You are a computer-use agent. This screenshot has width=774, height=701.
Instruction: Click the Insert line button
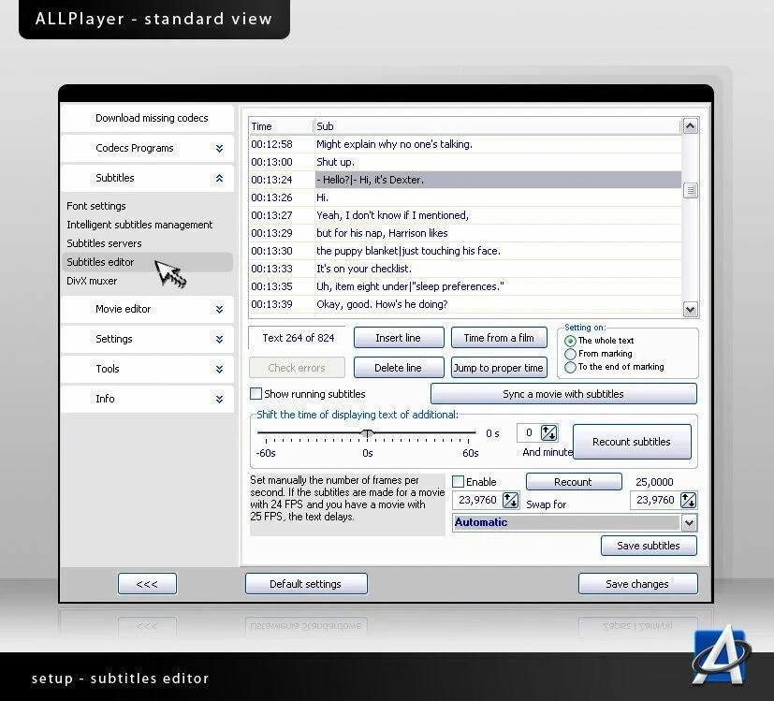point(399,338)
